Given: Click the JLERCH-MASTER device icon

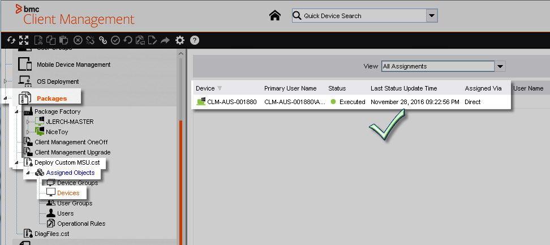Looking at the screenshot, I should 40,122.
